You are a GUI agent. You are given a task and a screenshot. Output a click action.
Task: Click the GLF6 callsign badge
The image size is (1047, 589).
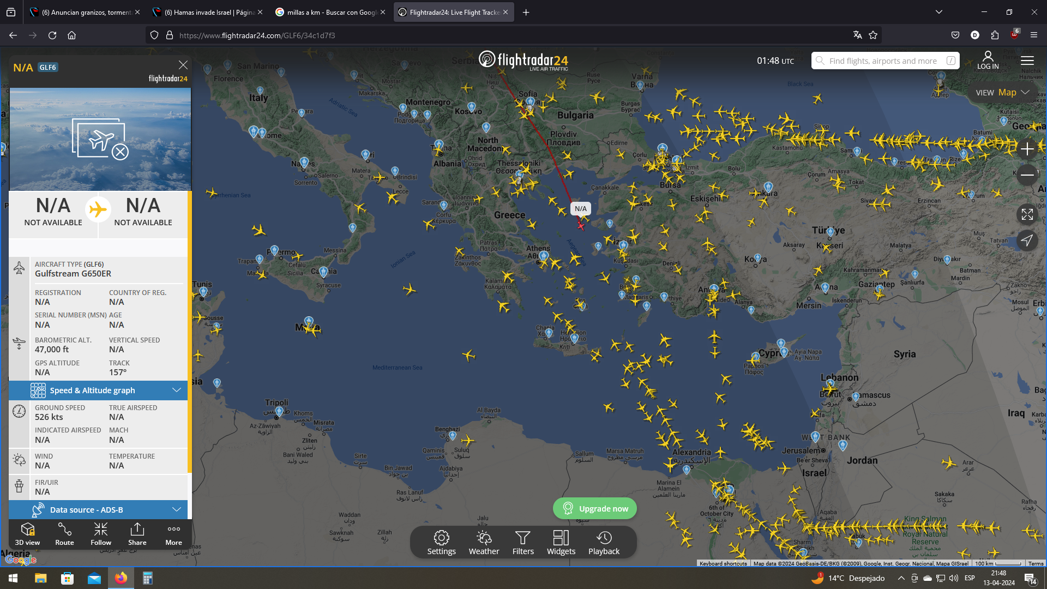point(48,68)
